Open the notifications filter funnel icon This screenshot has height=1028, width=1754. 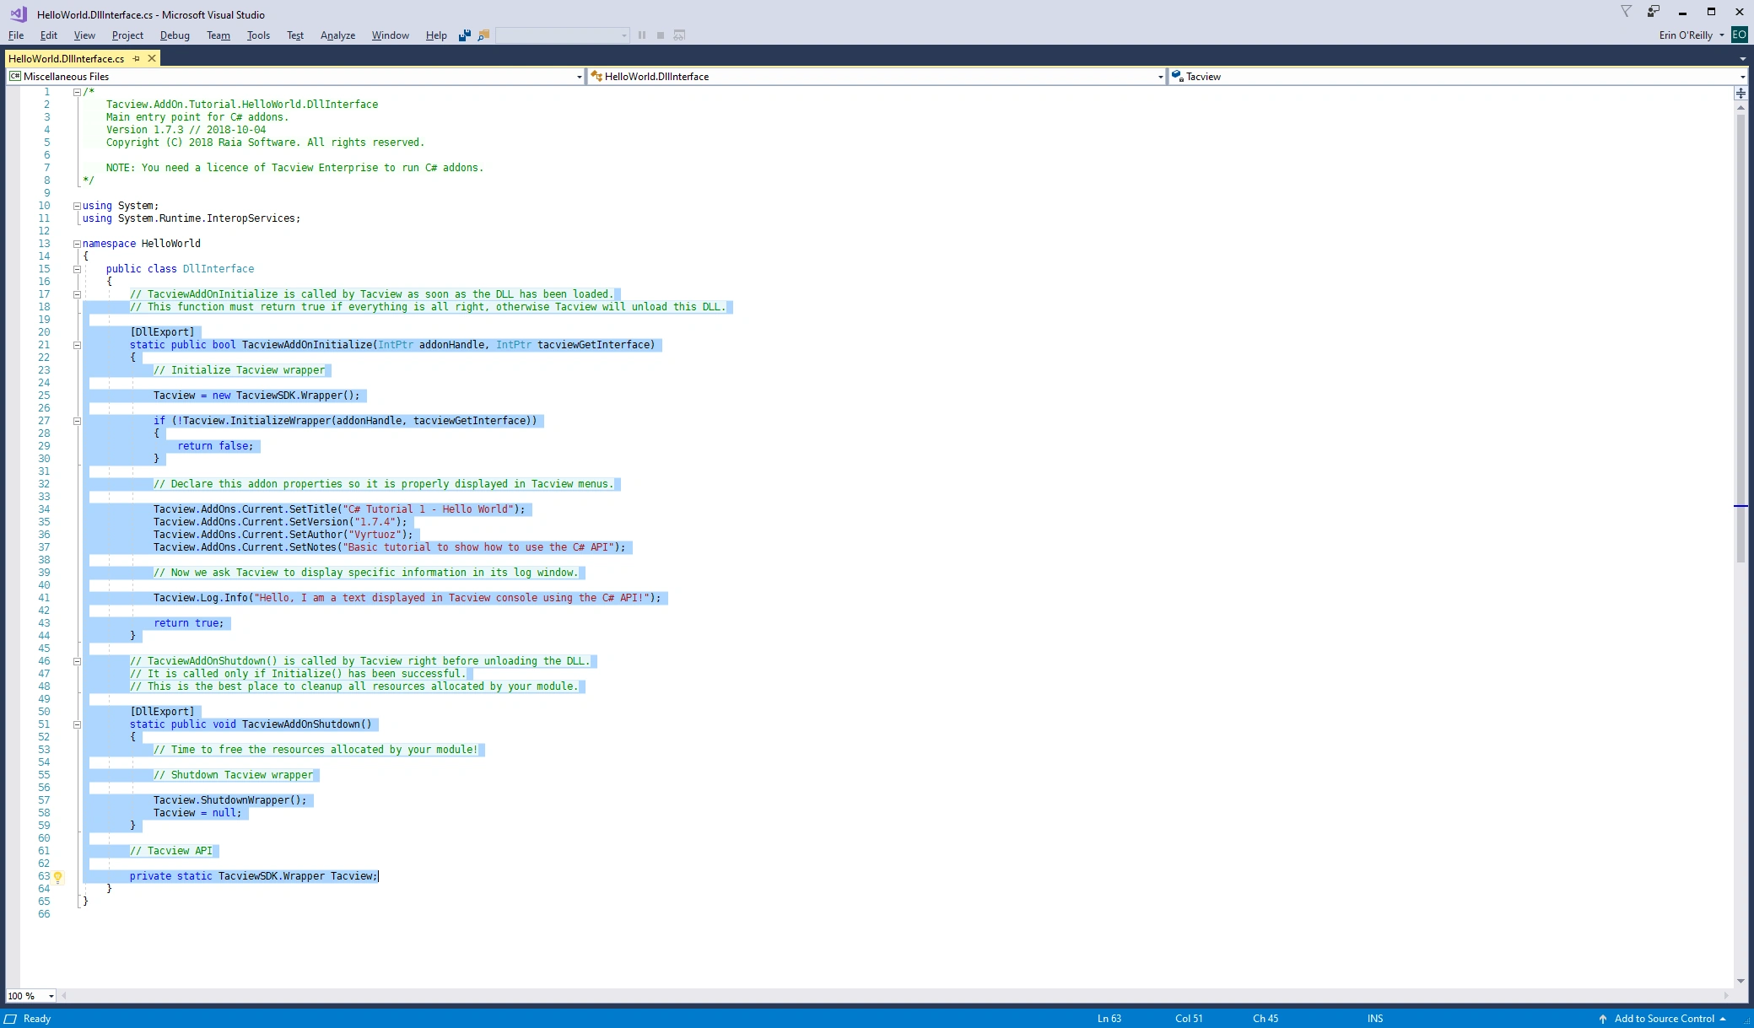[1626, 12]
